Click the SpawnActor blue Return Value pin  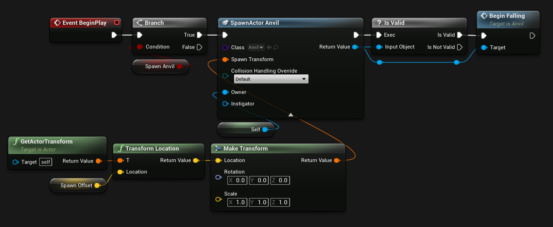355,47
